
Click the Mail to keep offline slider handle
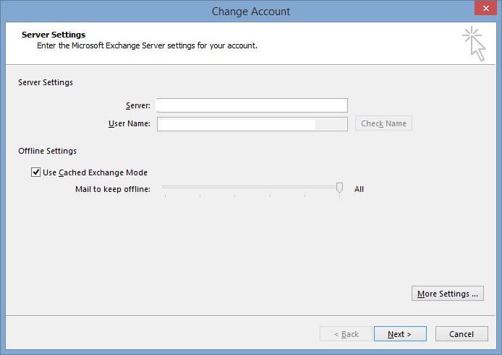(x=339, y=188)
